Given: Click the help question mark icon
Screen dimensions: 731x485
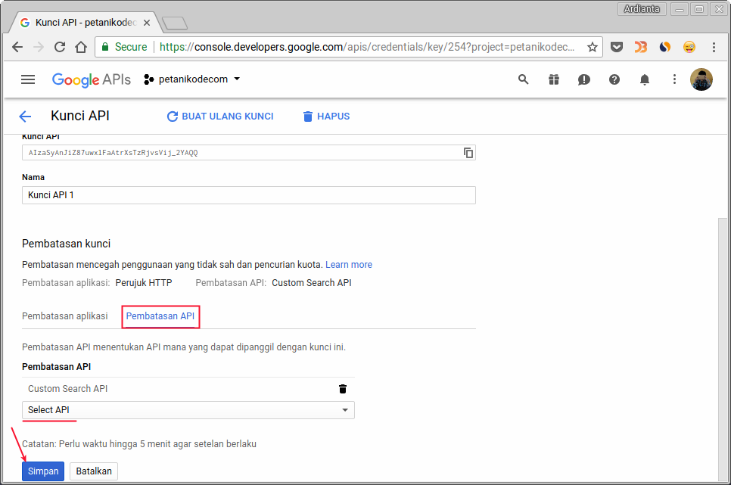Looking at the screenshot, I should coord(614,79).
